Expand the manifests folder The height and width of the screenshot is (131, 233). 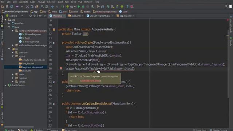click(x=9, y=23)
